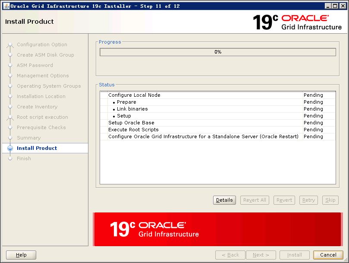Minimize the installer window
The image size is (349, 263).
coord(327,6)
